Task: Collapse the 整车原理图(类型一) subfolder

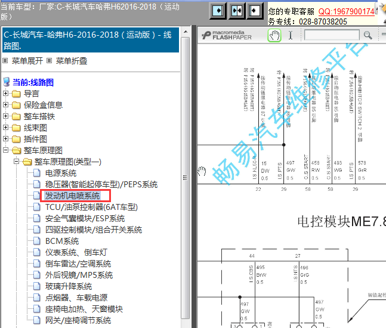Action: pos(17,162)
